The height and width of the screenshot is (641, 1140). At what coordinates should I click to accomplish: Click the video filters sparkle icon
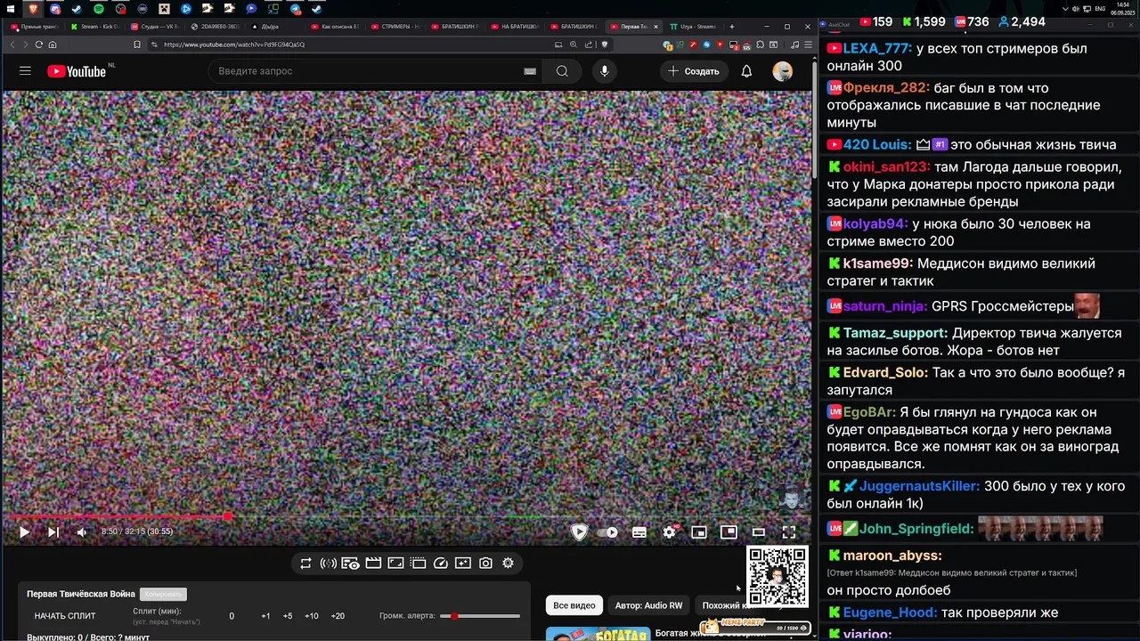pos(463,564)
